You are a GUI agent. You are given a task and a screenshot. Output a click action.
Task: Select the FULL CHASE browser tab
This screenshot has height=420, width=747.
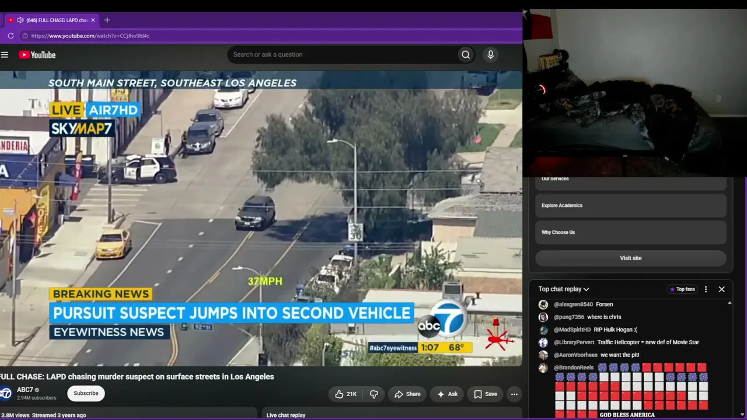pyautogui.click(x=51, y=20)
